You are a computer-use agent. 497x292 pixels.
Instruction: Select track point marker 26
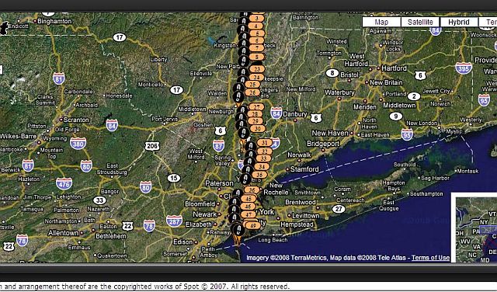click(252, 92)
